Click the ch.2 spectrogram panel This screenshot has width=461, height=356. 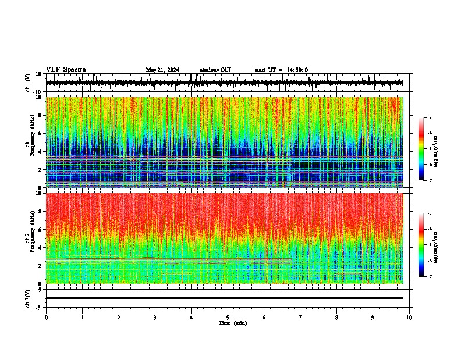[224, 238]
